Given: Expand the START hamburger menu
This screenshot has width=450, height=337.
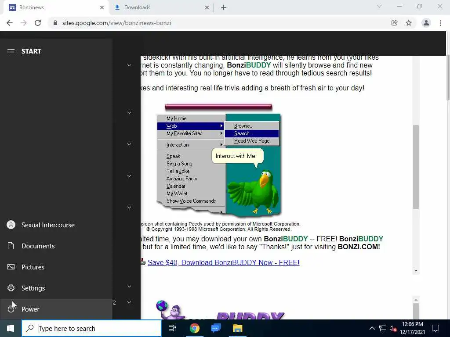Looking at the screenshot, I should [11, 51].
